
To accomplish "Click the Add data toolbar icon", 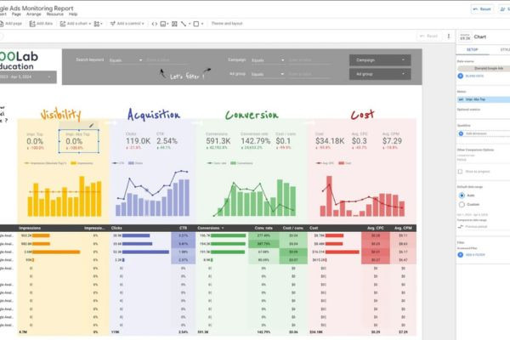I will pos(32,24).
